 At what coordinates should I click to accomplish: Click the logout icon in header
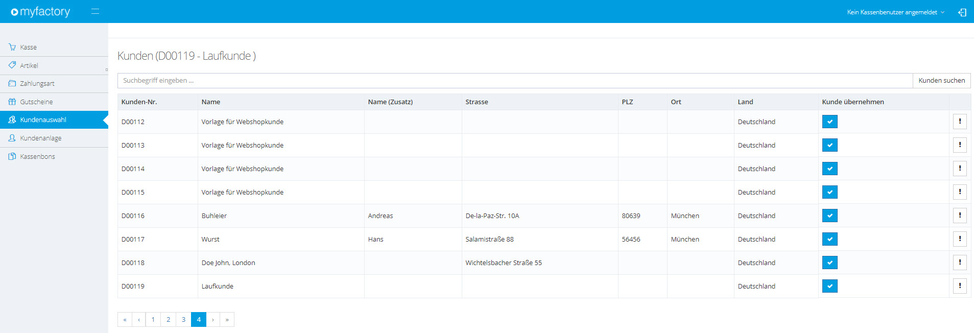pos(962,12)
